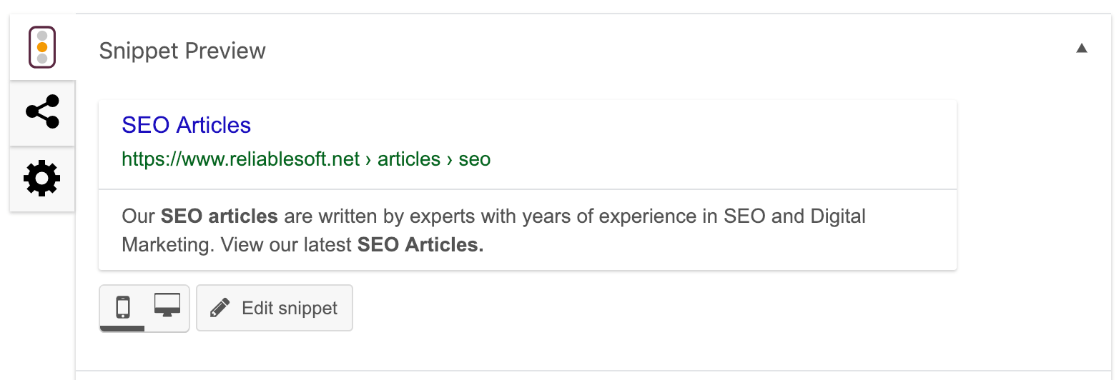Click bold "SEO Articles." ending the description
The width and height of the screenshot is (1119, 380).
[x=420, y=245]
